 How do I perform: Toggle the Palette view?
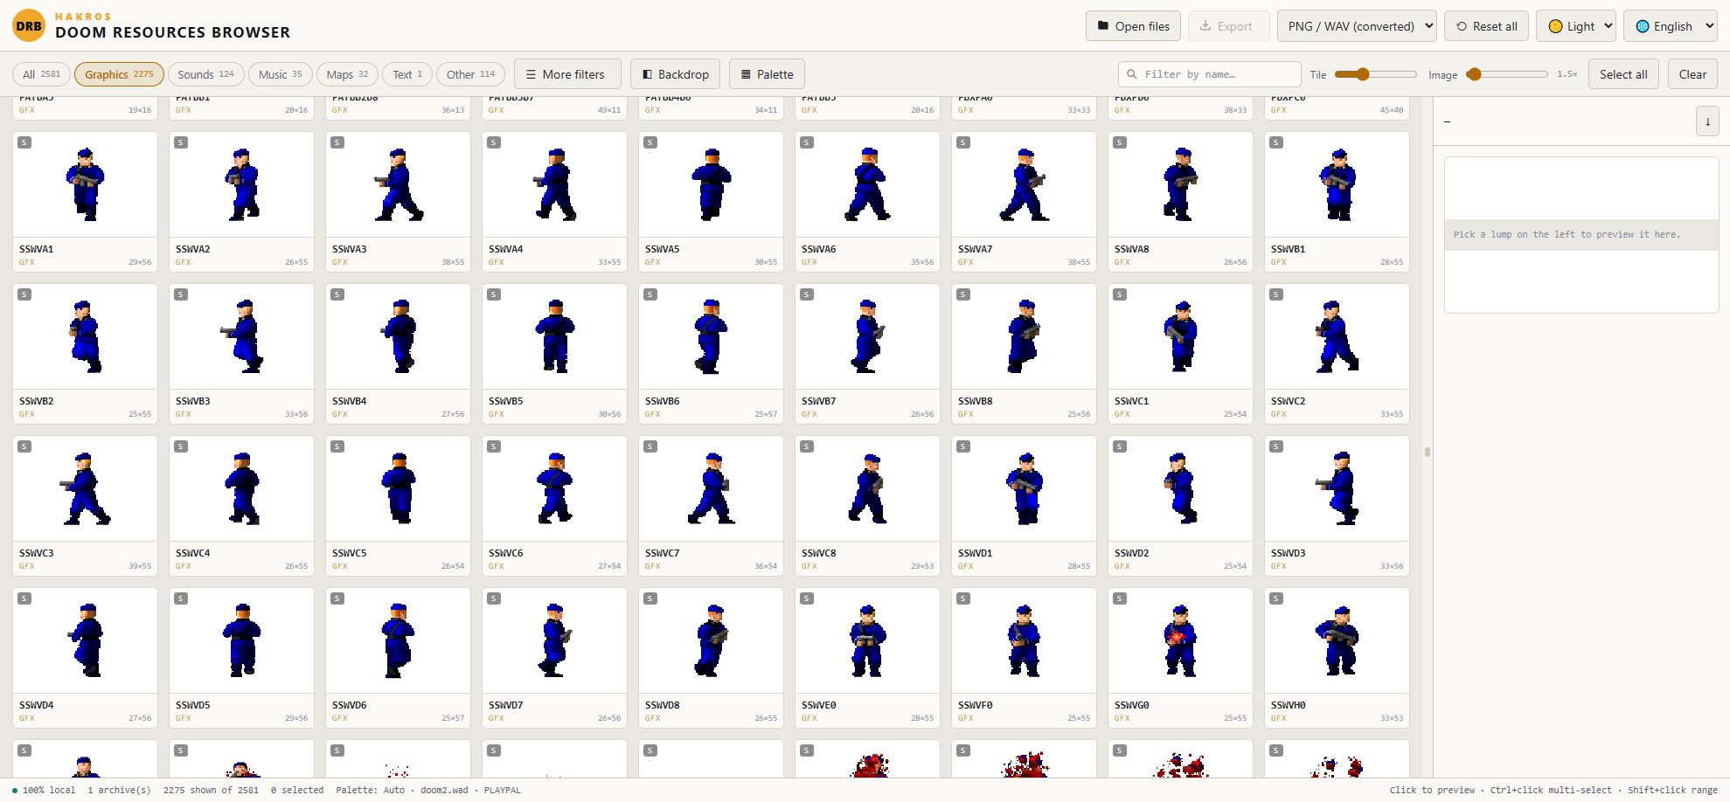(767, 74)
